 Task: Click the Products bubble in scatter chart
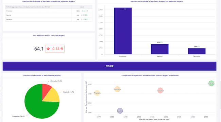(97, 93)
